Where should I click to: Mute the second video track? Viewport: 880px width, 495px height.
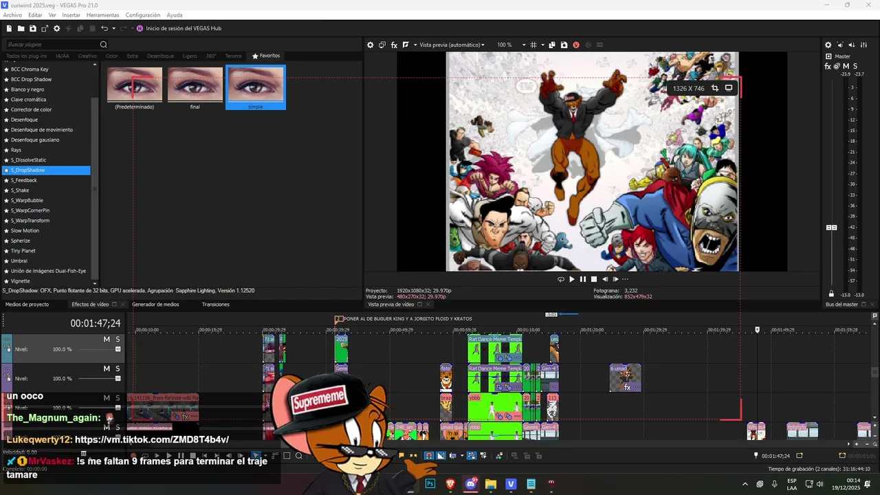[x=107, y=368]
